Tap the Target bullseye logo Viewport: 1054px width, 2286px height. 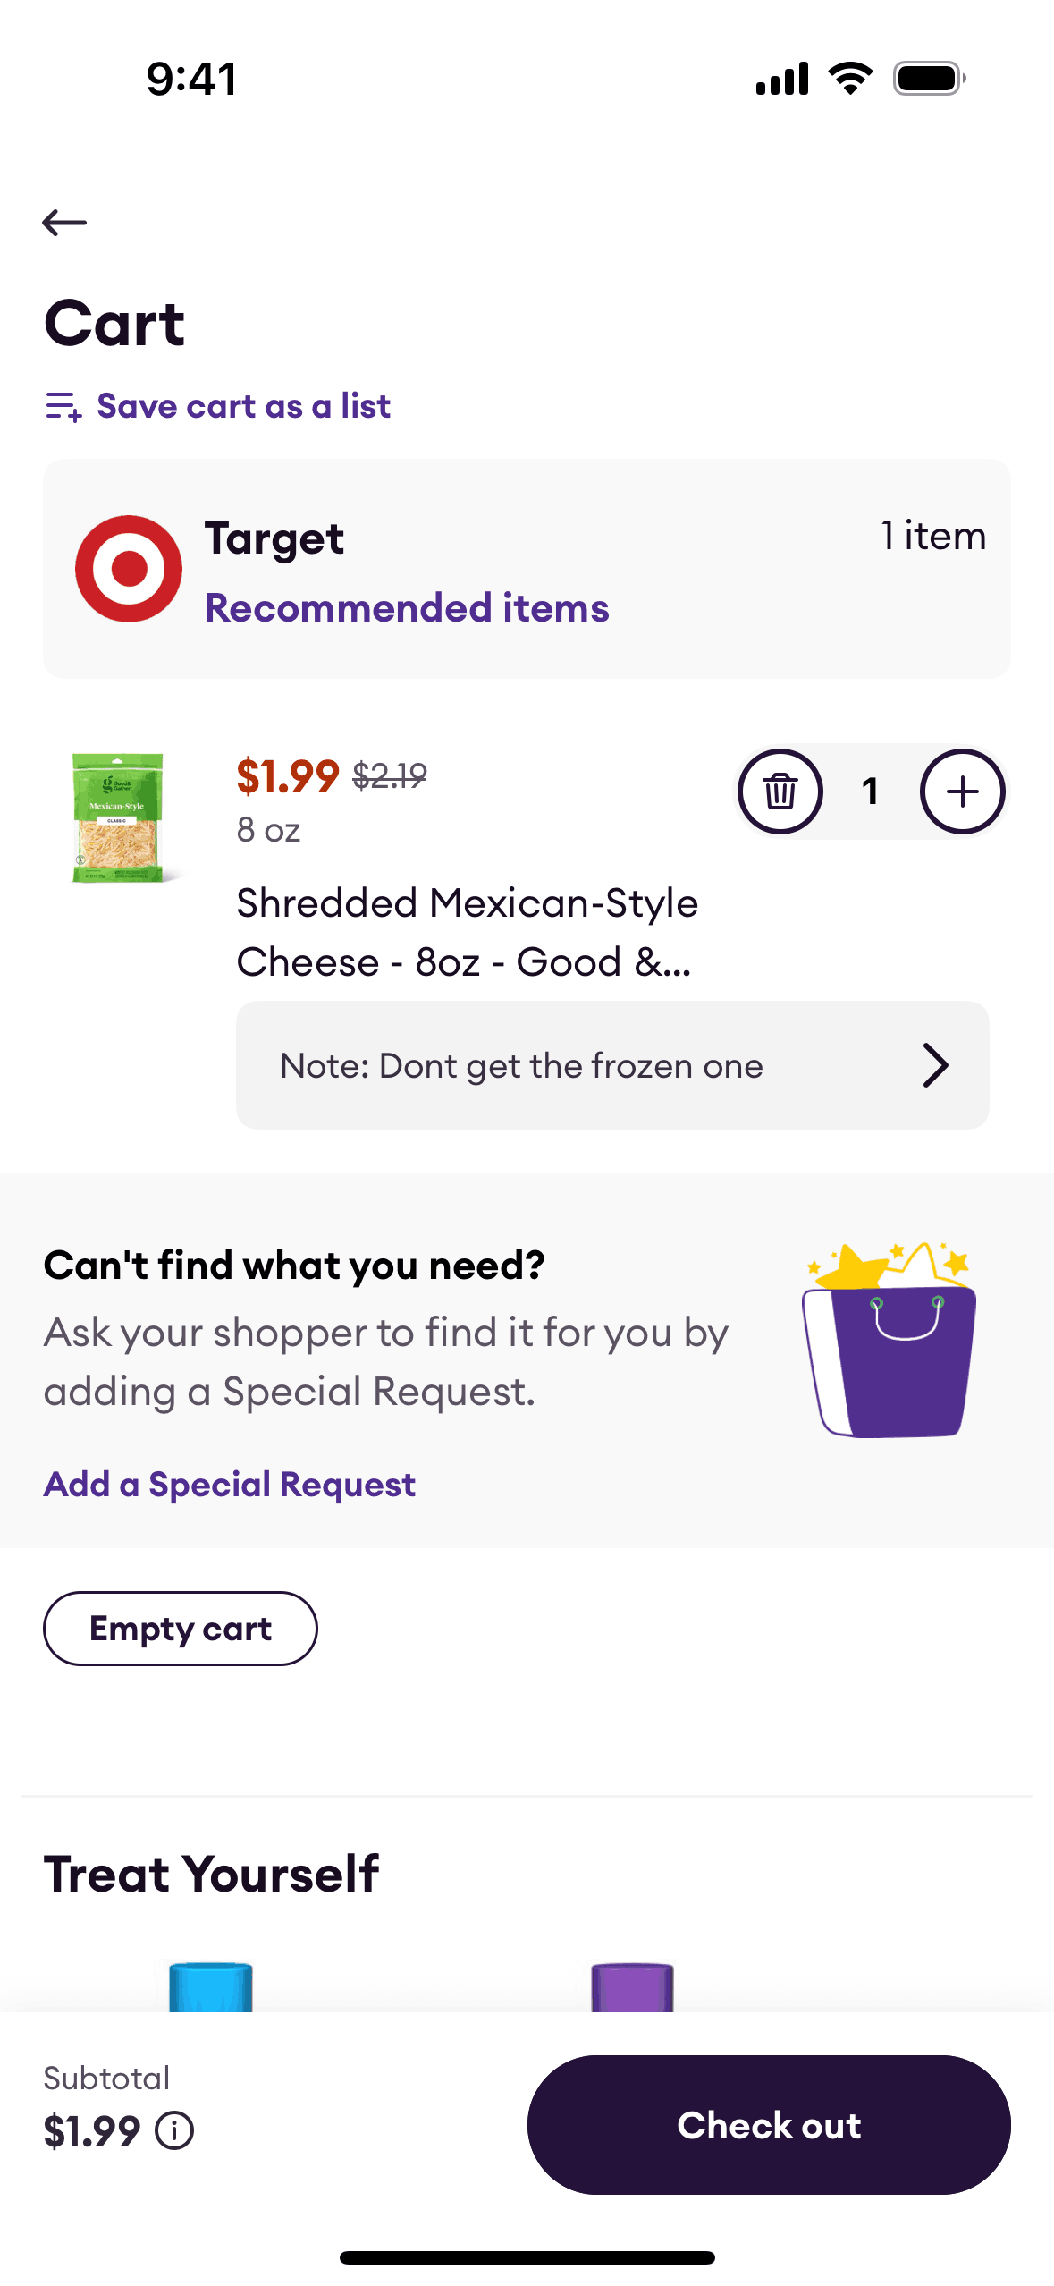pyautogui.click(x=129, y=569)
